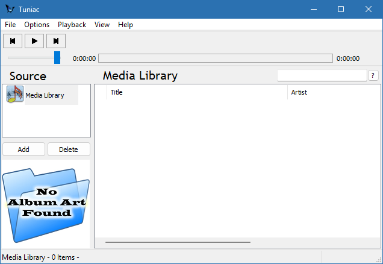
Task: Skip to next track button
Action: point(56,41)
